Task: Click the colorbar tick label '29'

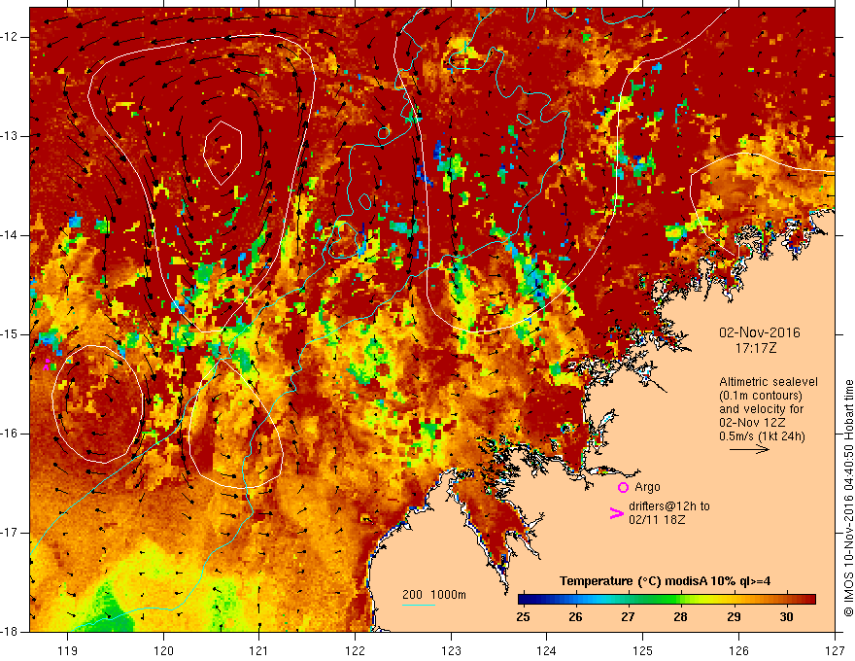Action: click(734, 617)
